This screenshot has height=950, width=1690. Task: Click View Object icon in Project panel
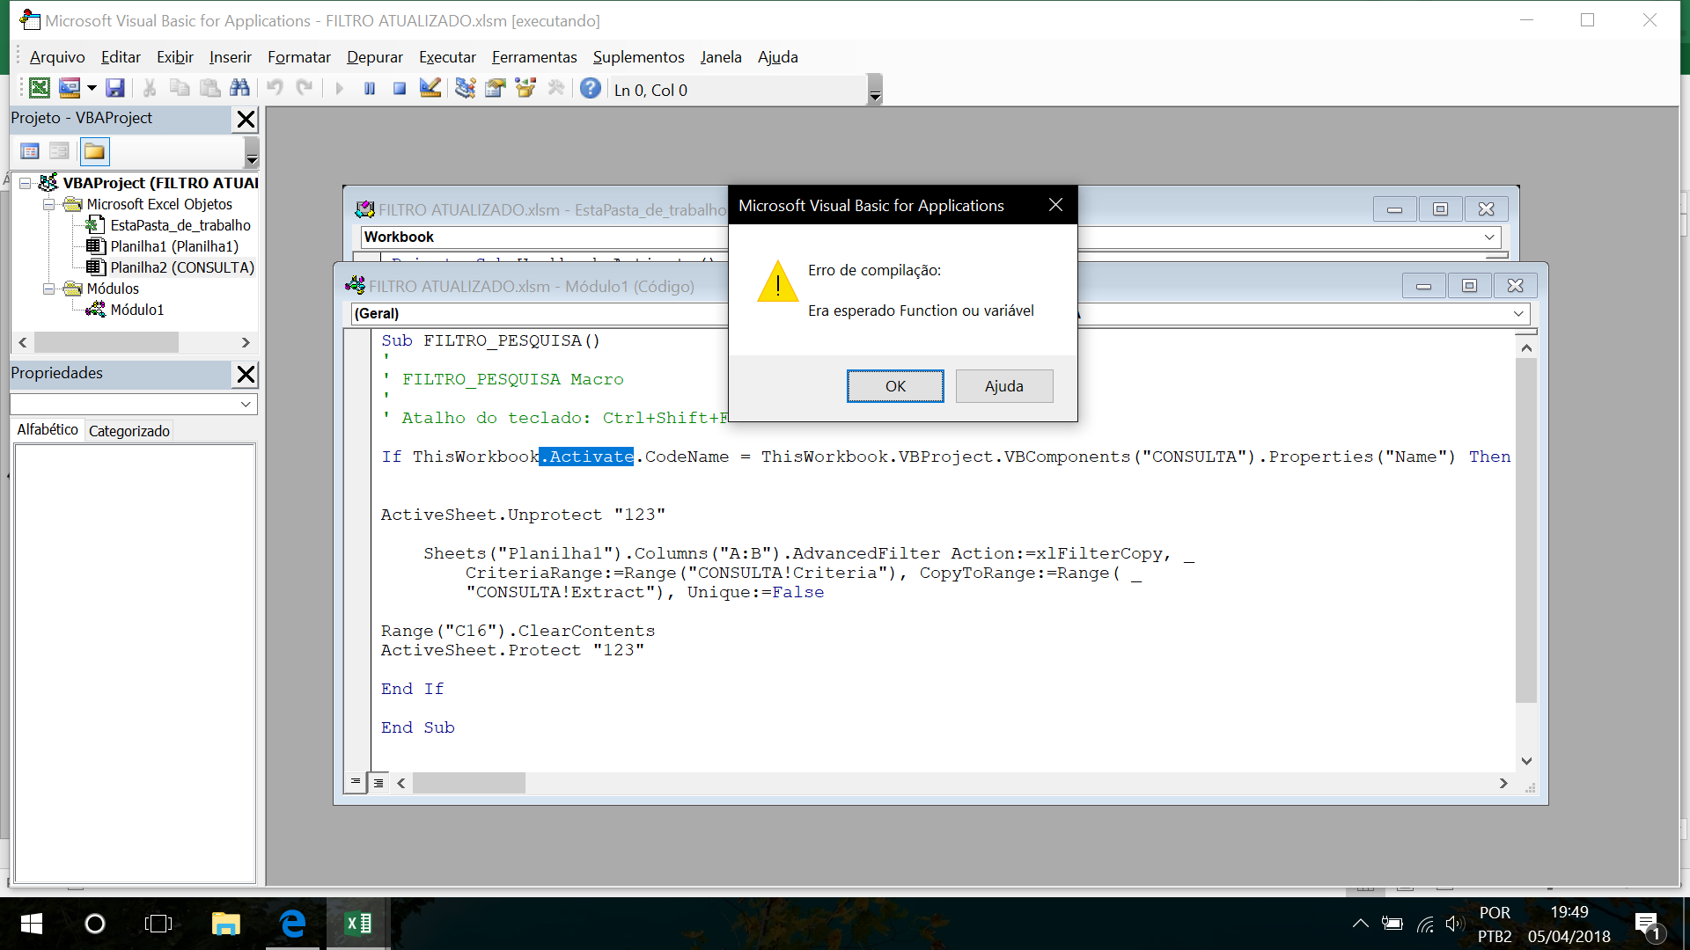[x=60, y=151]
